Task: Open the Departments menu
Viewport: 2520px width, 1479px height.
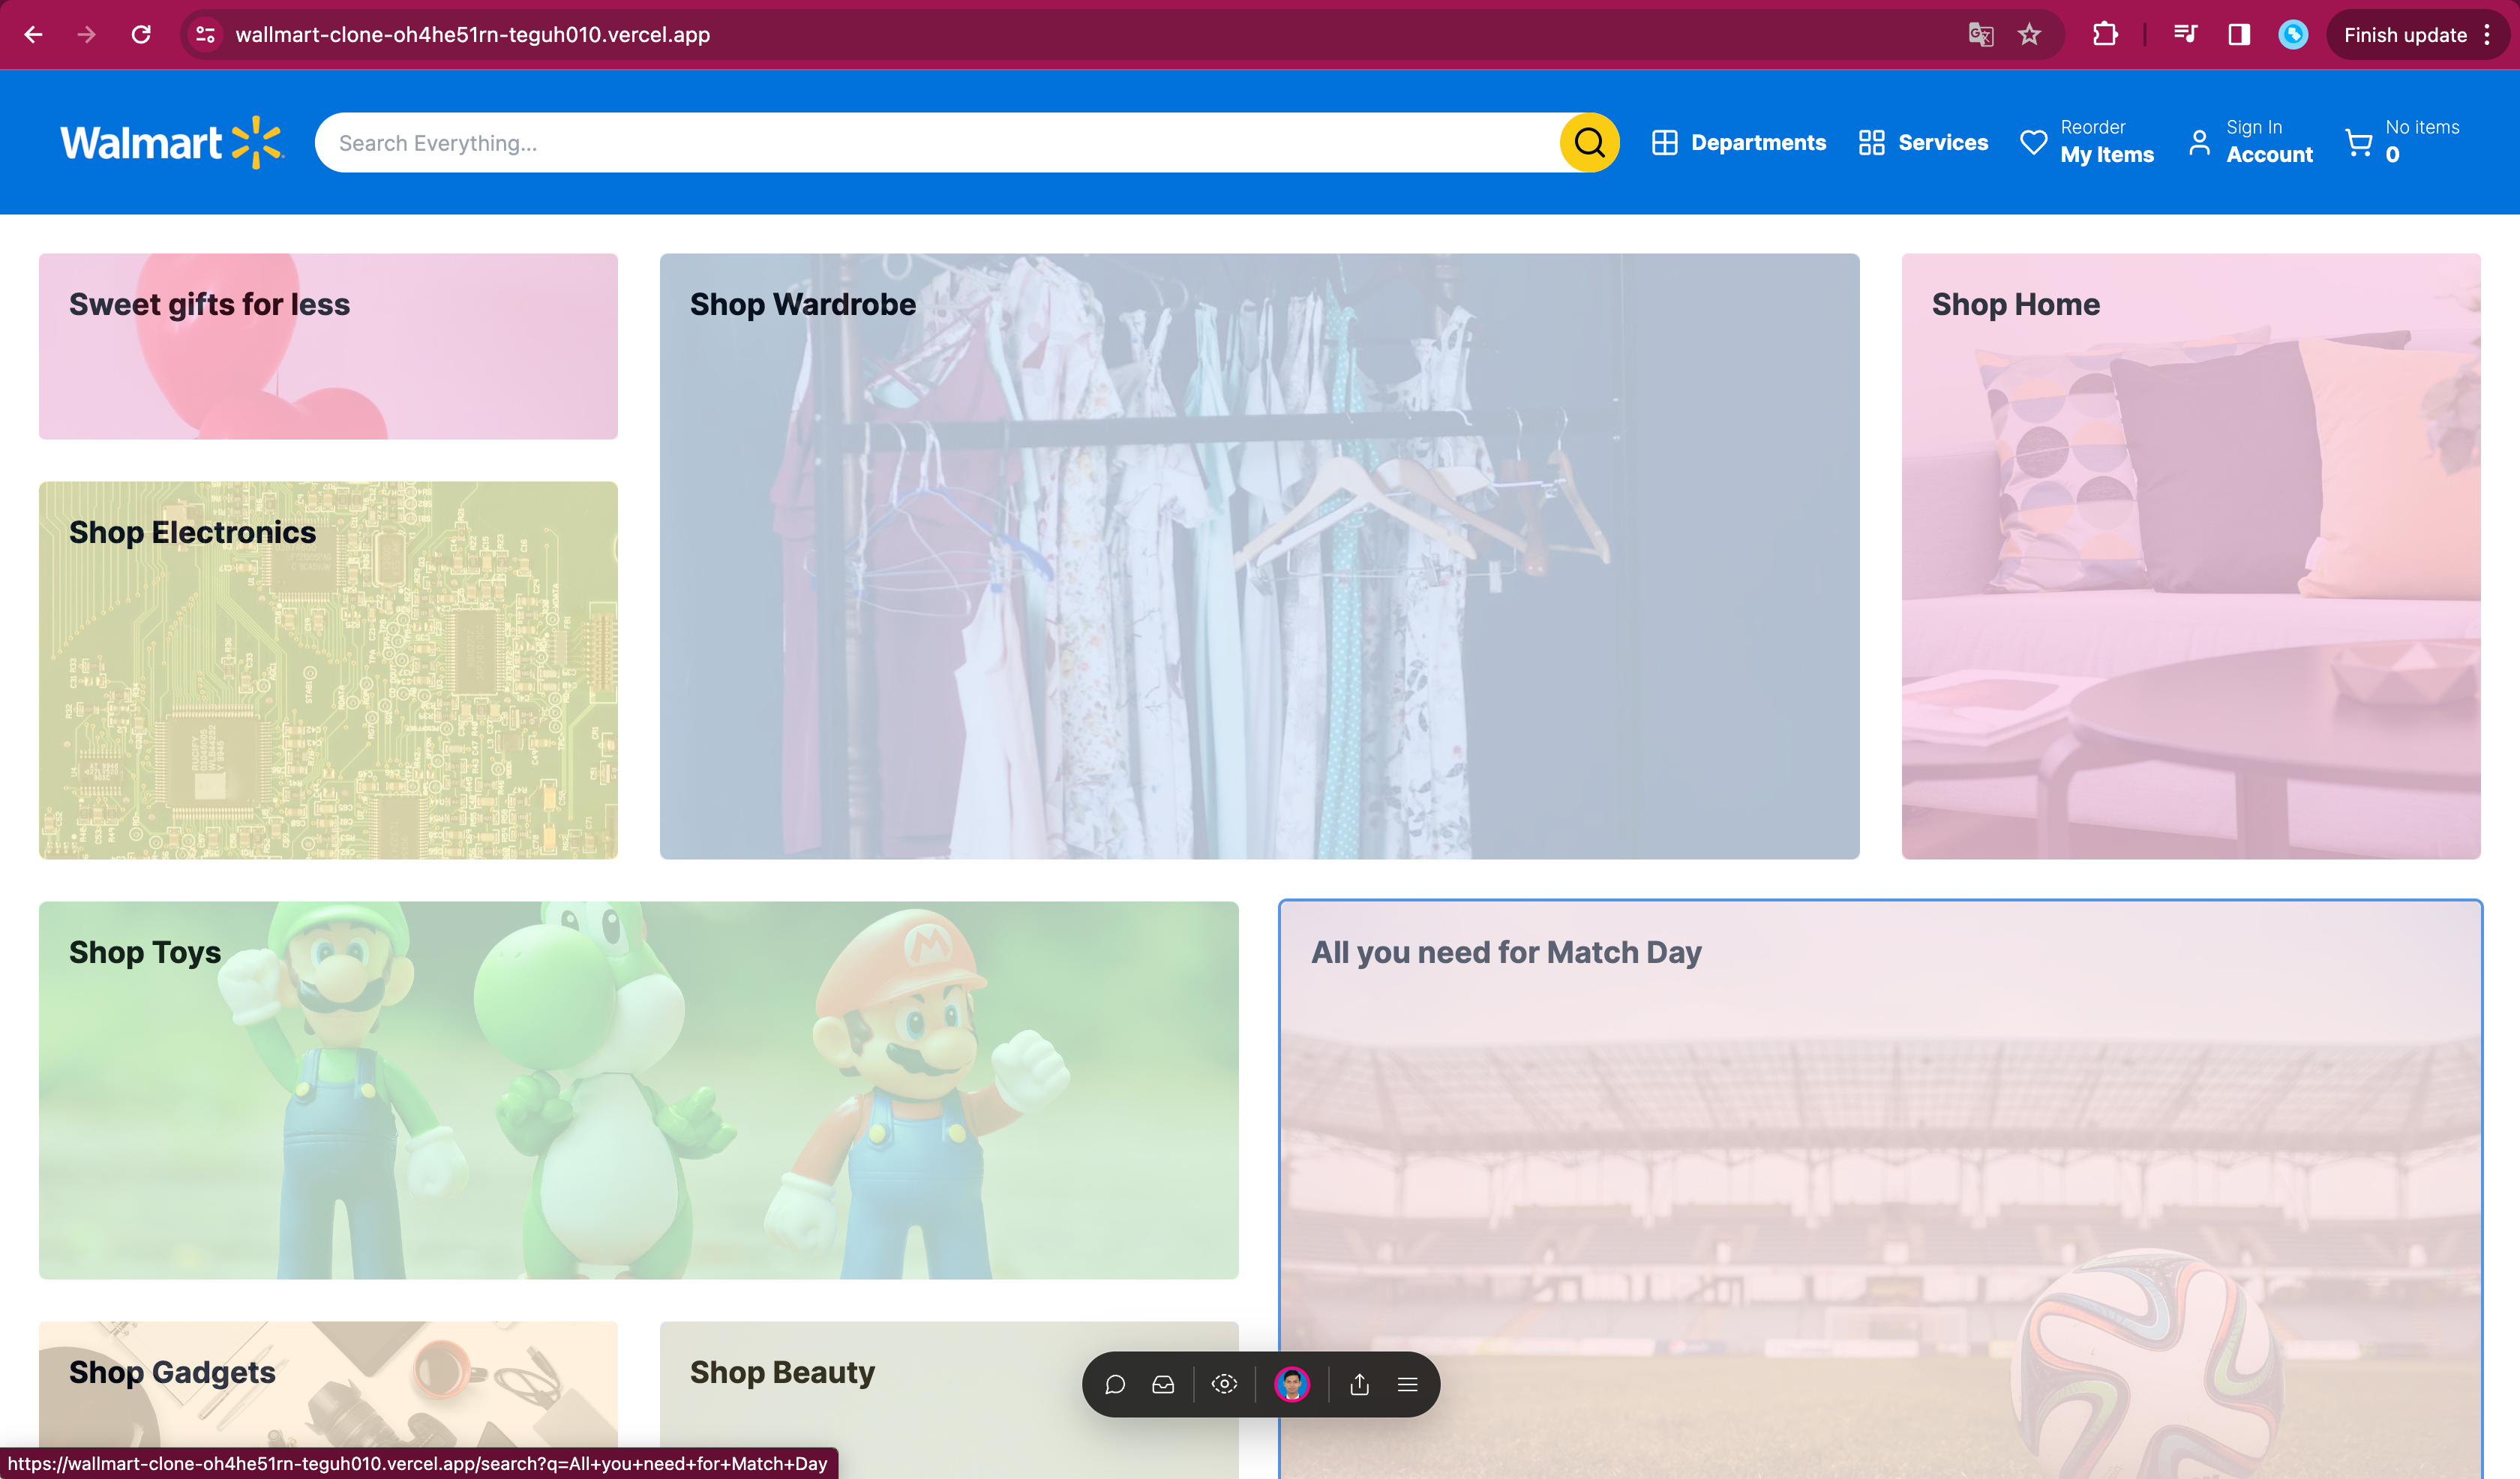Action: coord(1739,142)
